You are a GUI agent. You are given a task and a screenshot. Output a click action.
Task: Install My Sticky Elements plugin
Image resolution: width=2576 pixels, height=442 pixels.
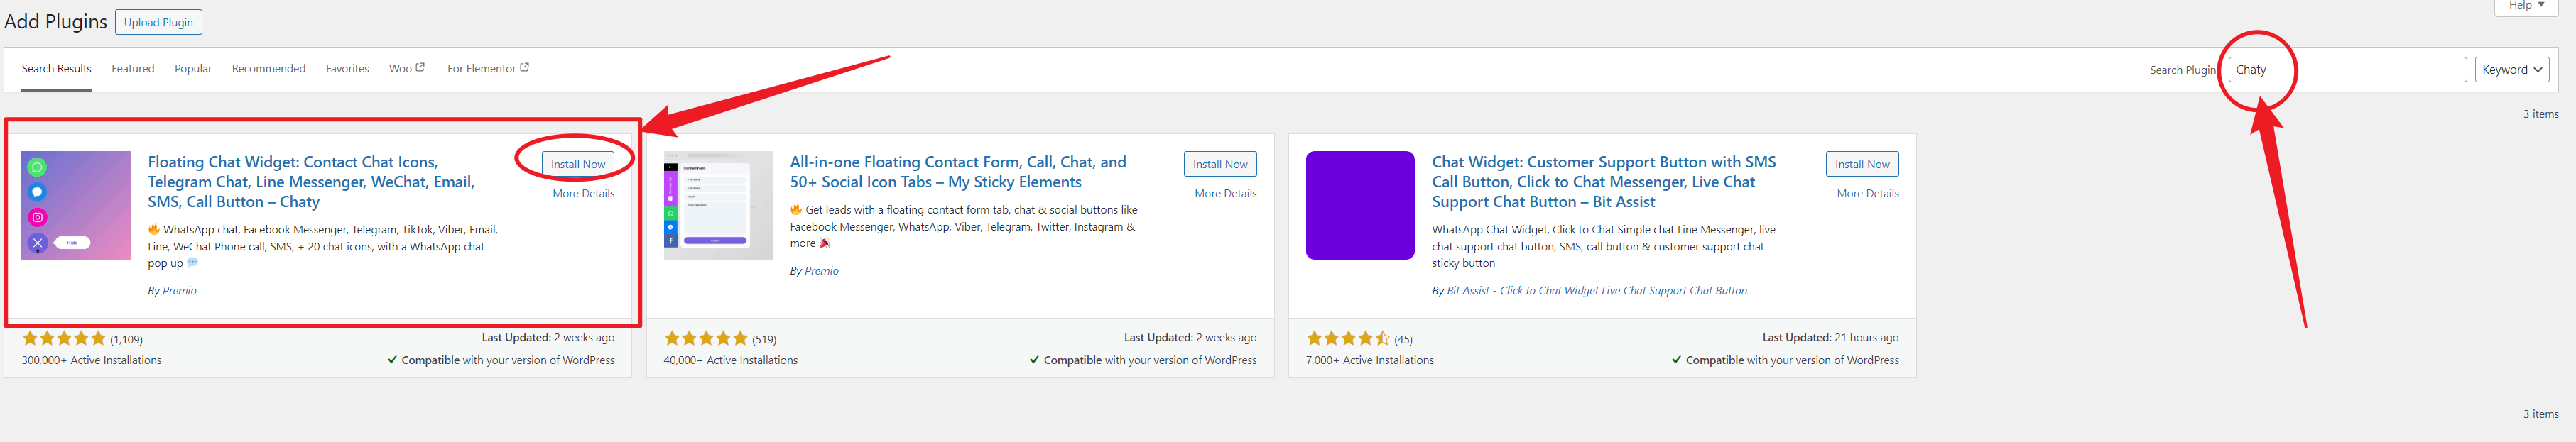coord(1220,164)
